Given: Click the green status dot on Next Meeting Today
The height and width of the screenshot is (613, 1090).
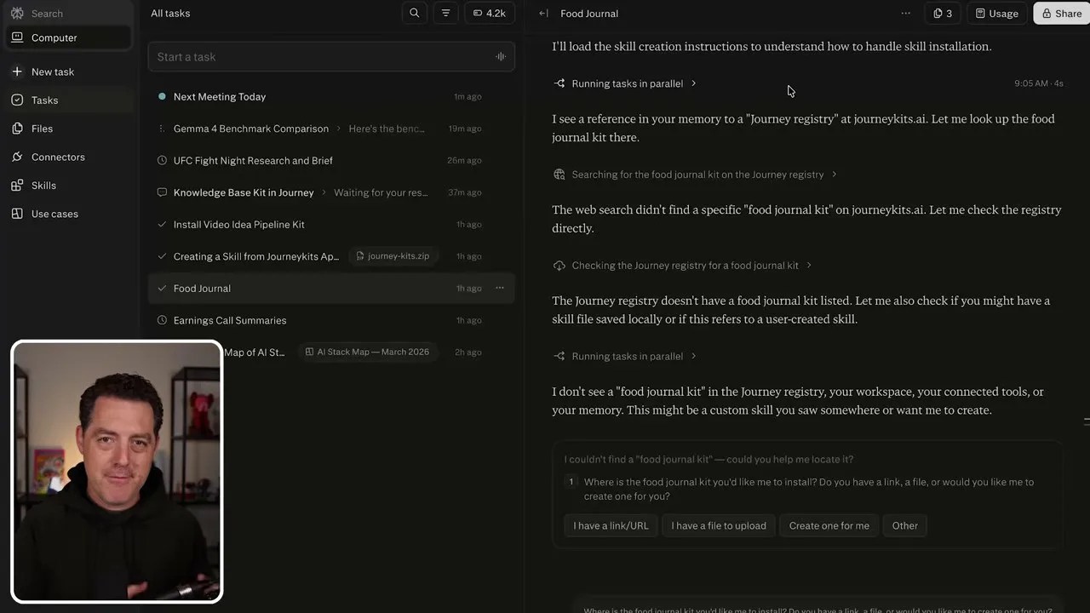Looking at the screenshot, I should 162,96.
